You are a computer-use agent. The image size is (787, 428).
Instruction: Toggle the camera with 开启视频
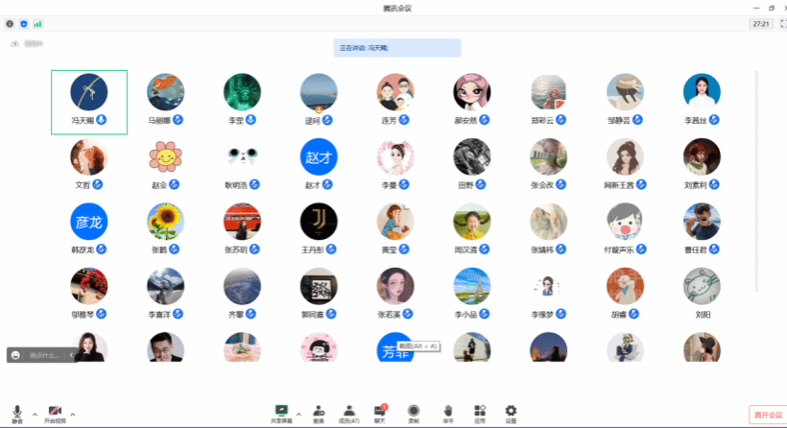tap(55, 413)
